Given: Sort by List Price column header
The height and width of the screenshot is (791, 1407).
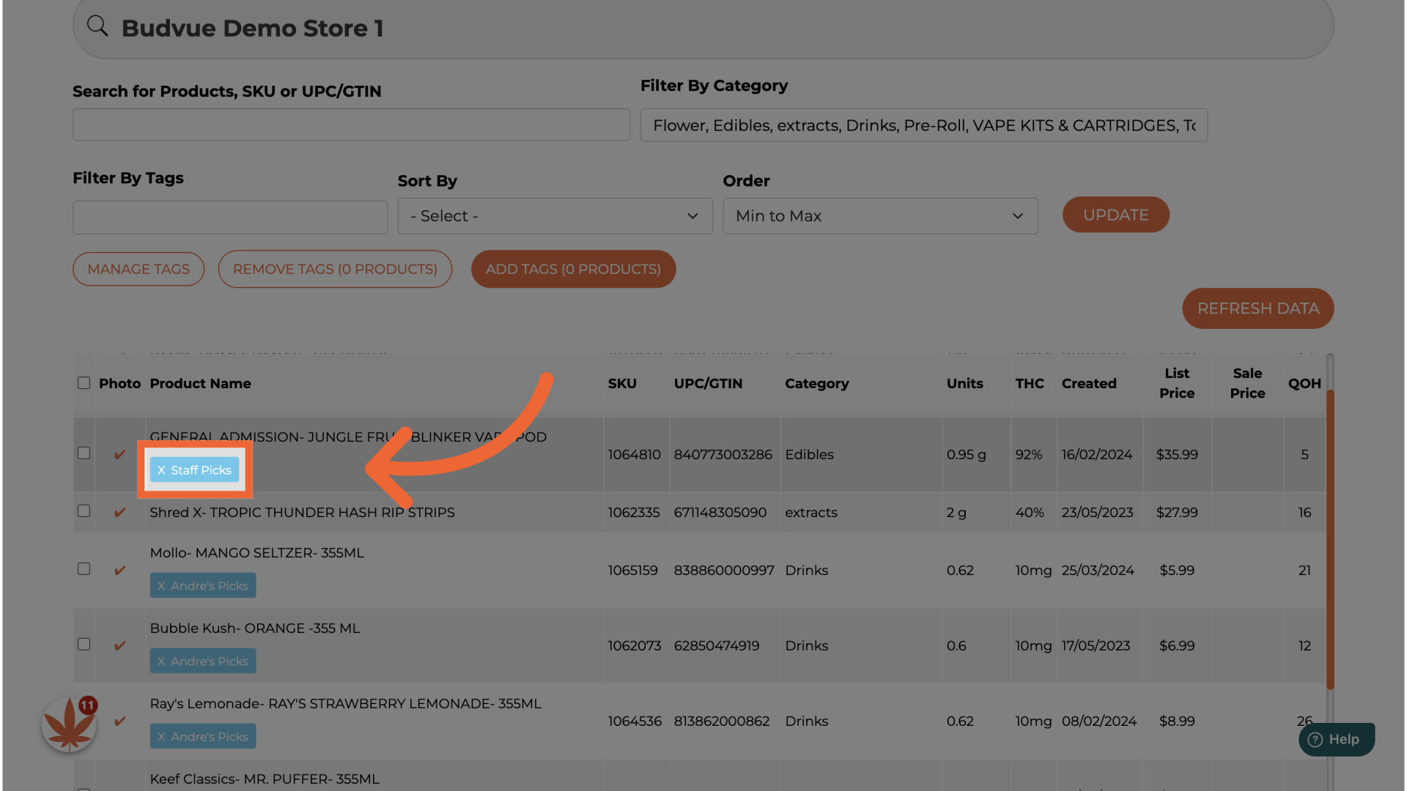Looking at the screenshot, I should [1176, 383].
